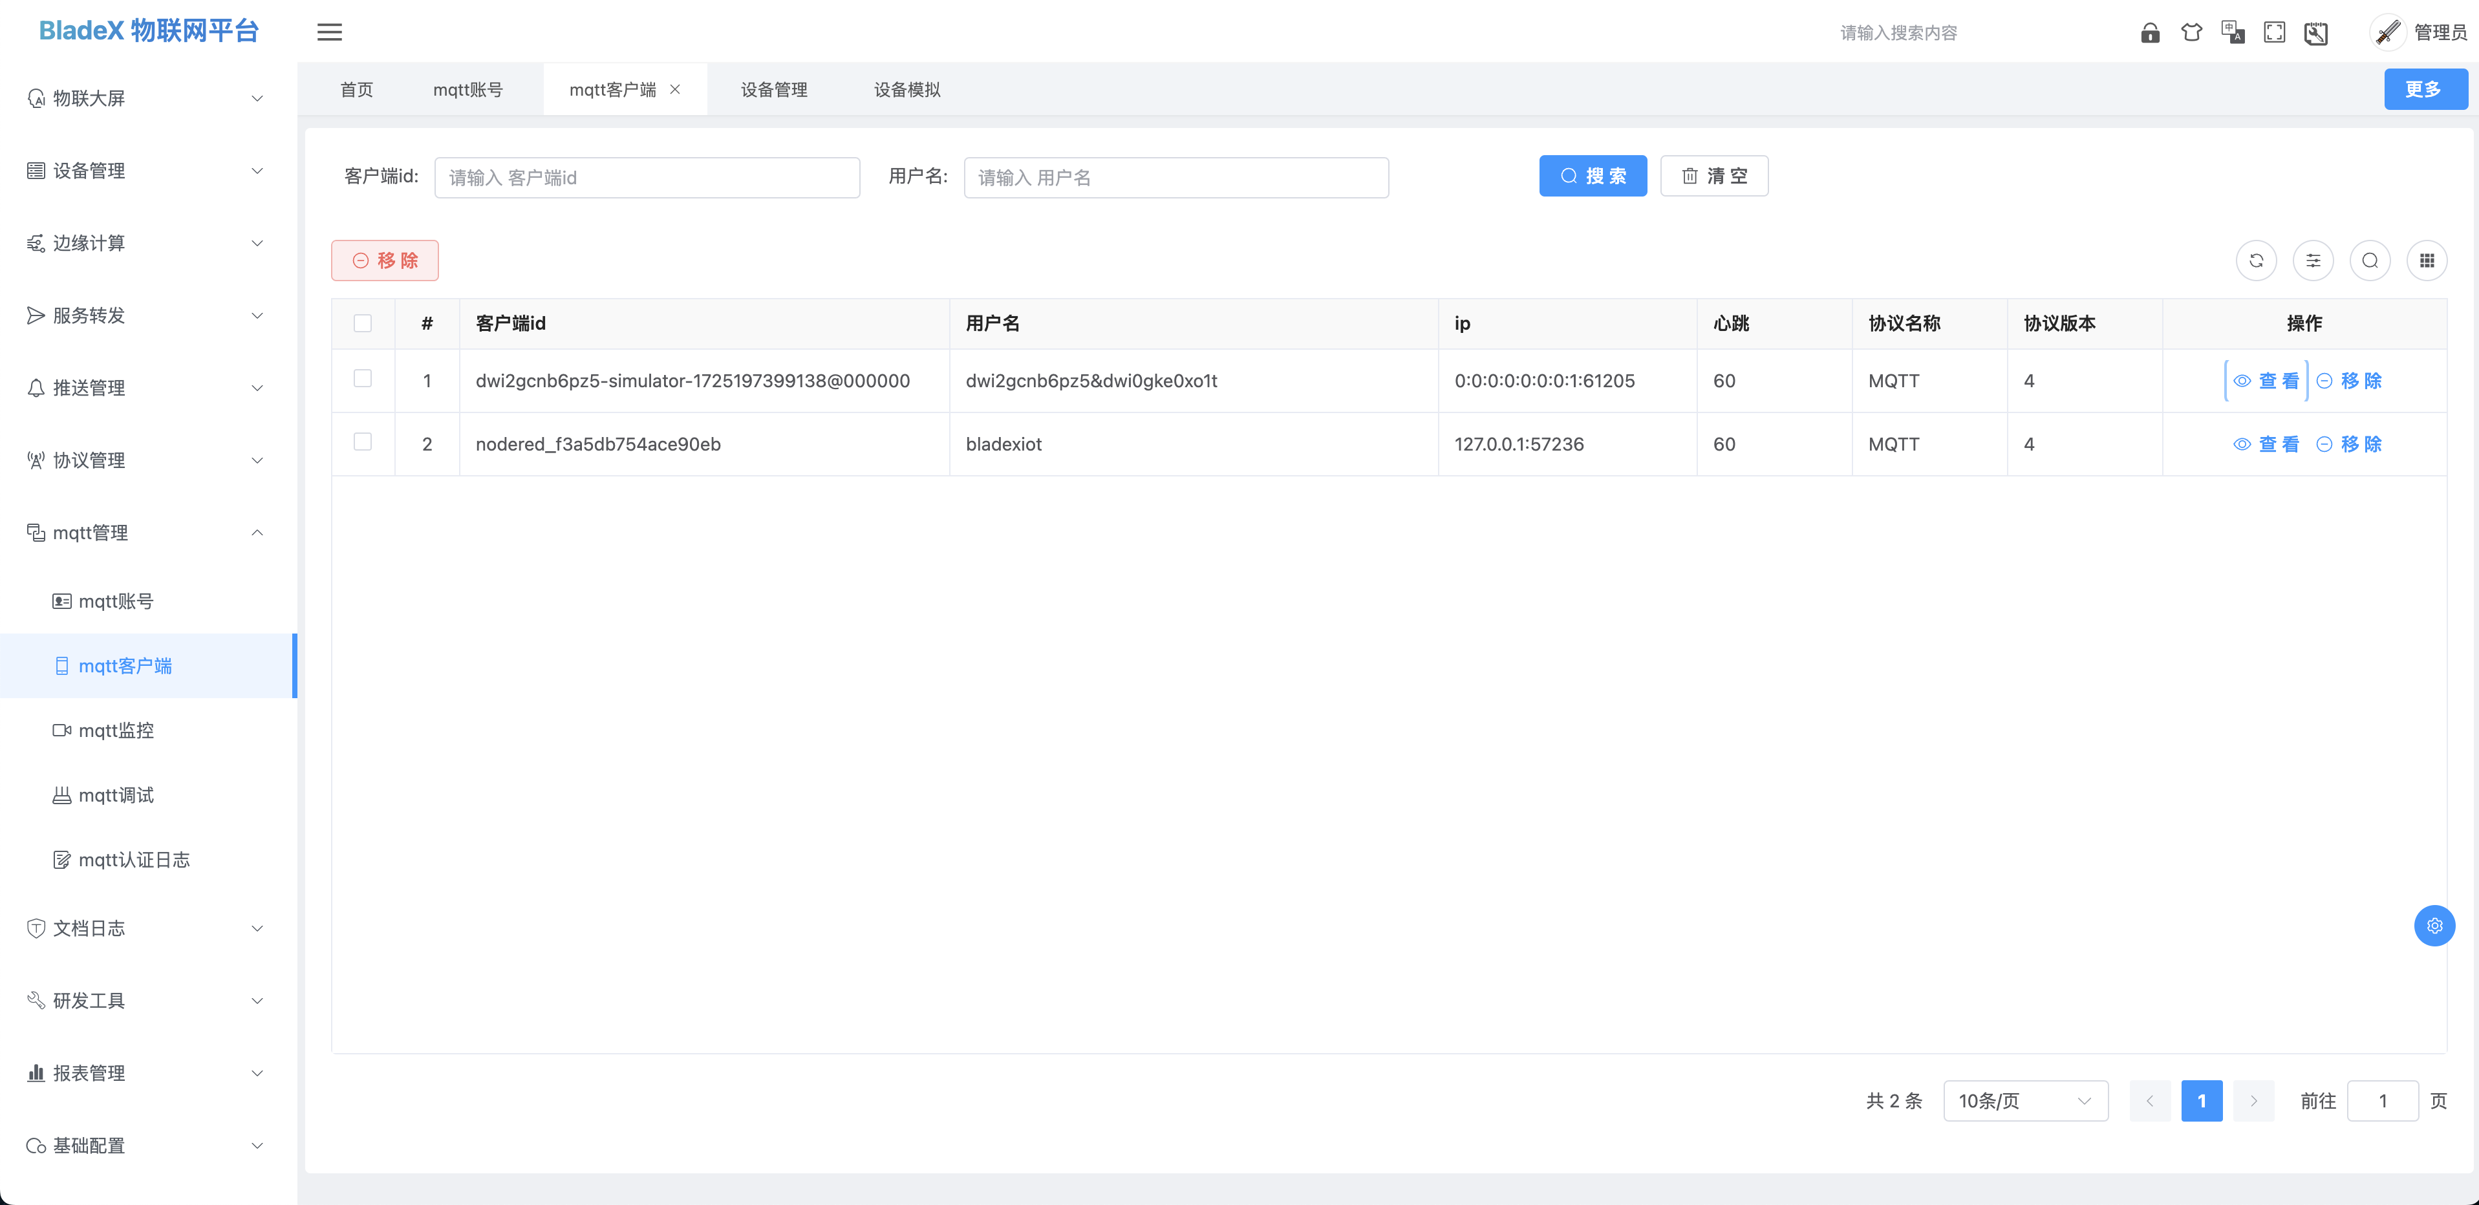Screen dimensions: 2479x1205
Task: Toggle the hamburger sidebar collapse icon
Action: [329, 32]
